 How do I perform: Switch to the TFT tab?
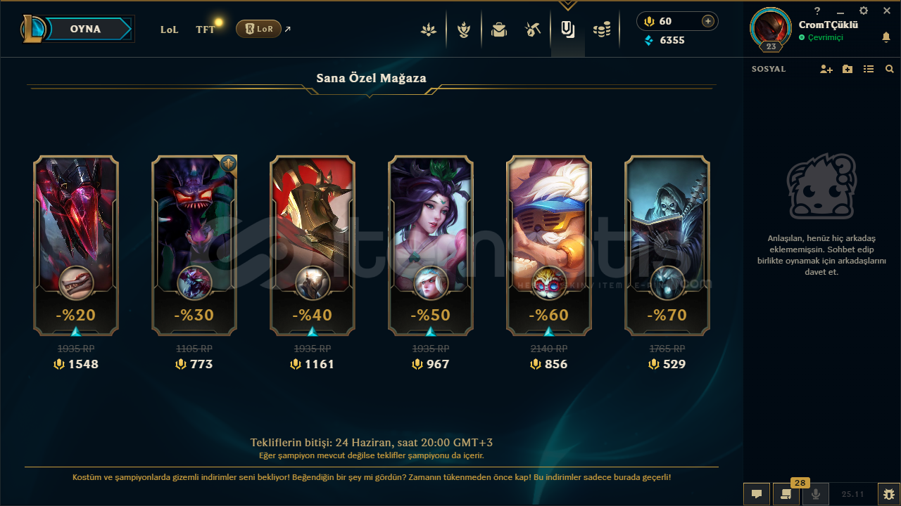[206, 30]
